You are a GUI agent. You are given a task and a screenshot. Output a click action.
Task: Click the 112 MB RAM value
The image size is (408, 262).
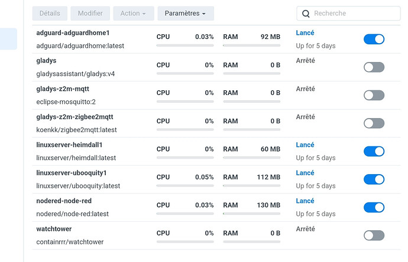click(x=268, y=177)
